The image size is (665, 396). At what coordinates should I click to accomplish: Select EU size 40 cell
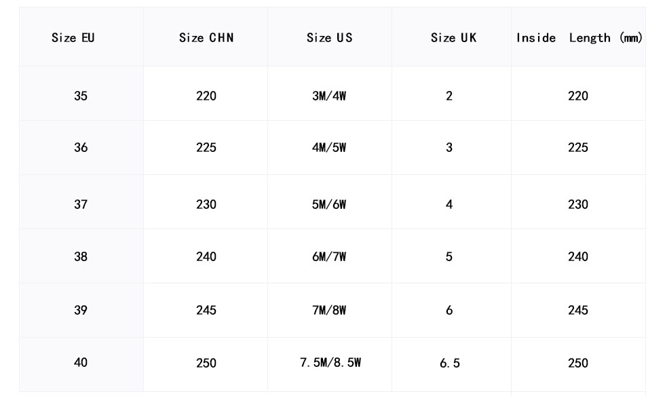pos(81,363)
